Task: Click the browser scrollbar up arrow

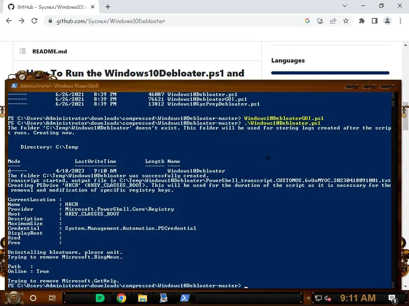Action: click(405, 45)
